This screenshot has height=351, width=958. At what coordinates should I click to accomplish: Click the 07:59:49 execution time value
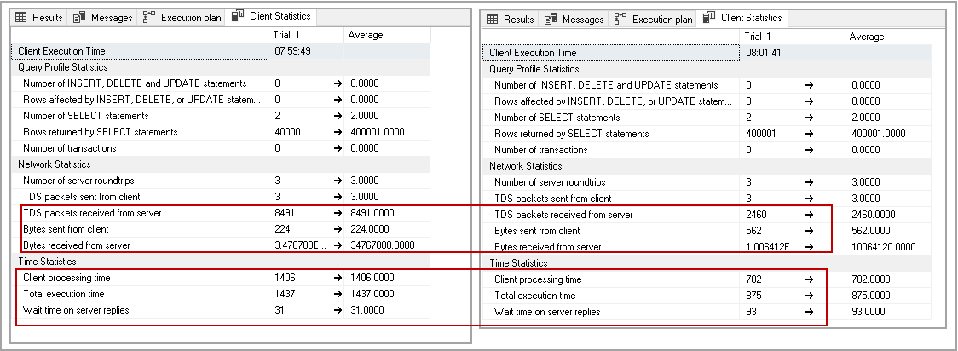292,51
